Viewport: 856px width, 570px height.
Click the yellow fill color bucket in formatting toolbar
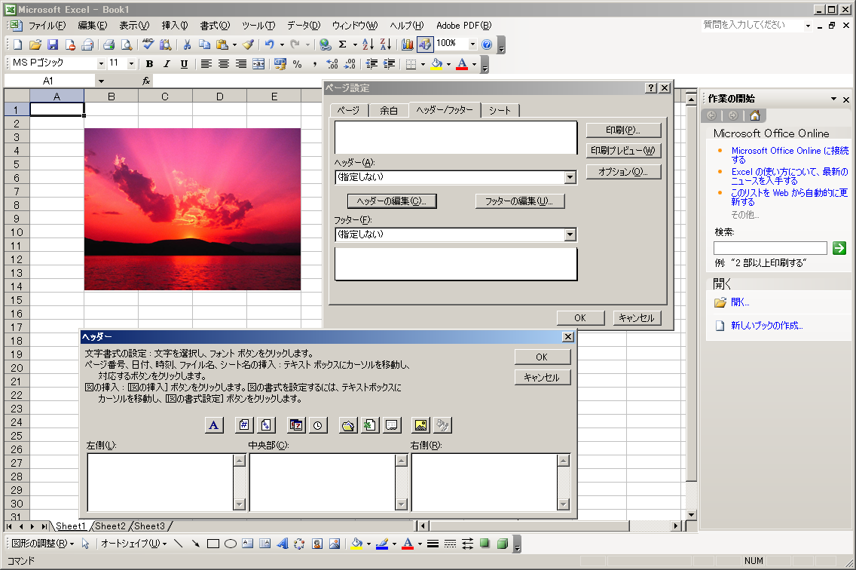click(436, 64)
